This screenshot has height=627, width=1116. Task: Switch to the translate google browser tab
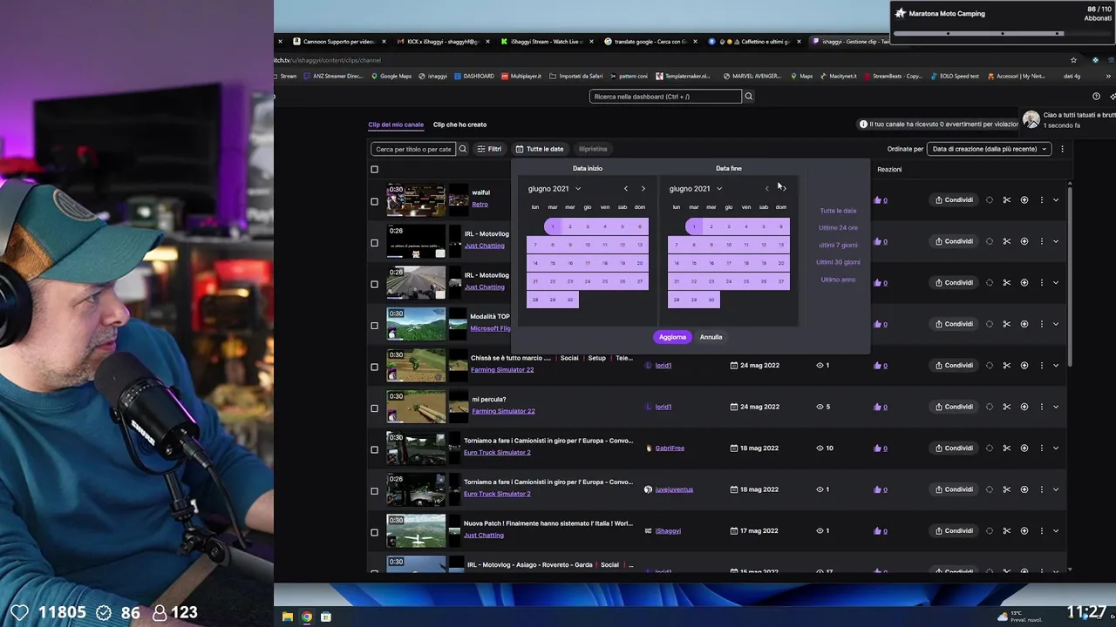coord(650,42)
